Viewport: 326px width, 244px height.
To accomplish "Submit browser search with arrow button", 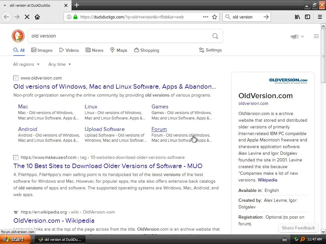I will (x=266, y=17).
